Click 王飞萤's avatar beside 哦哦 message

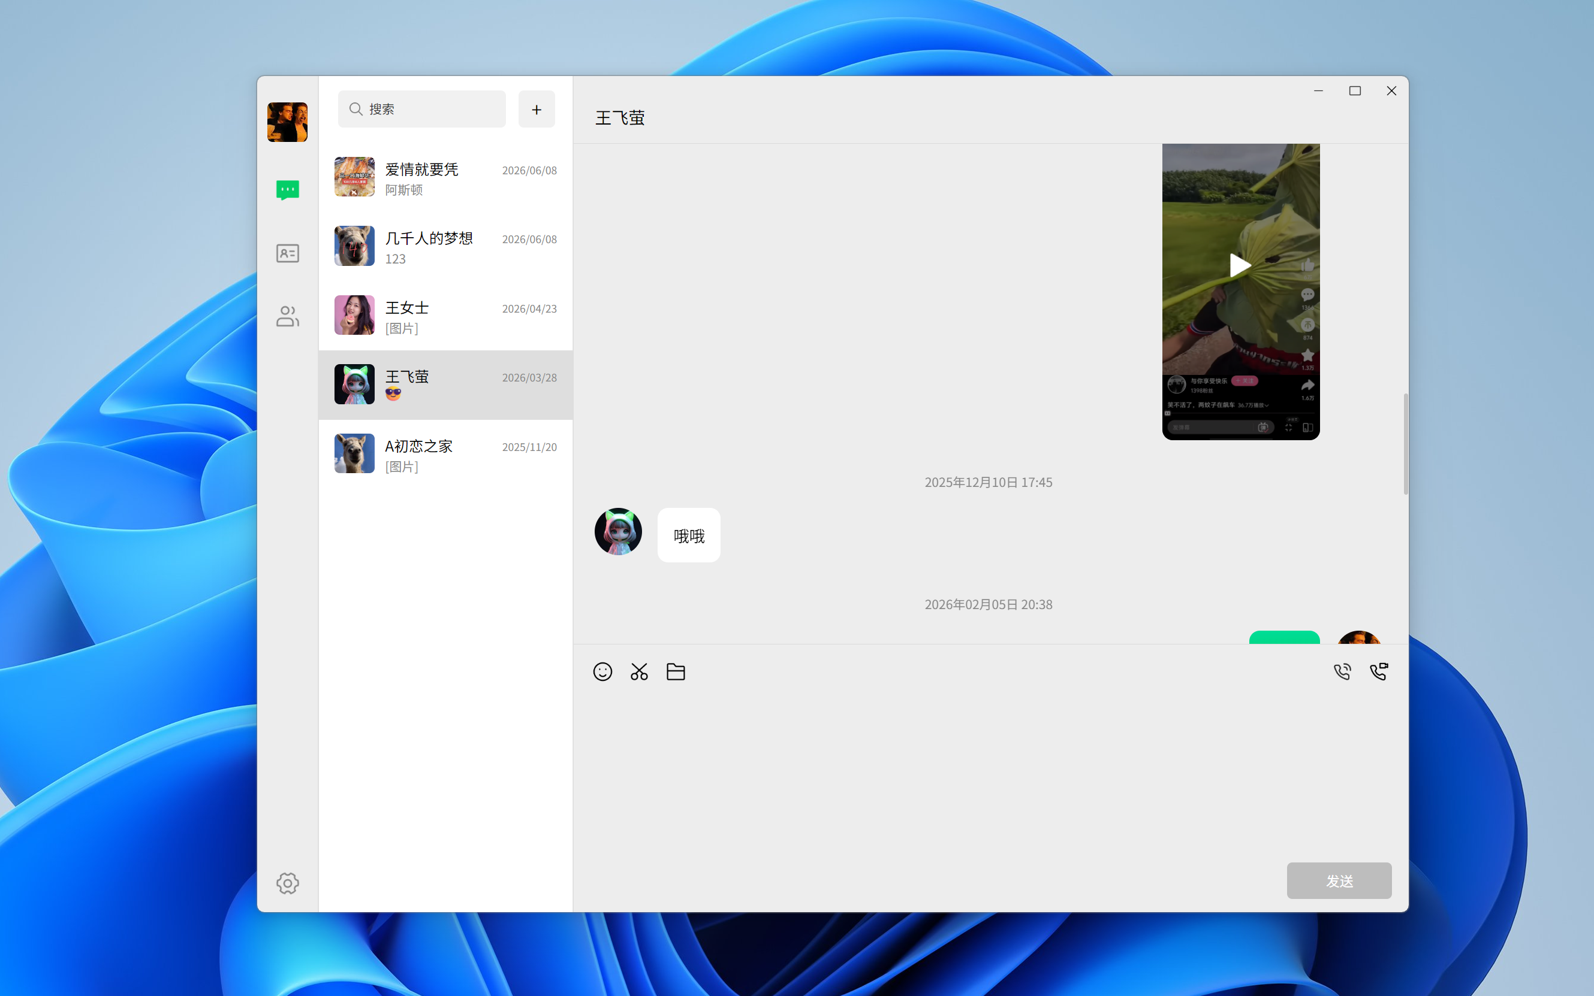pos(618,531)
